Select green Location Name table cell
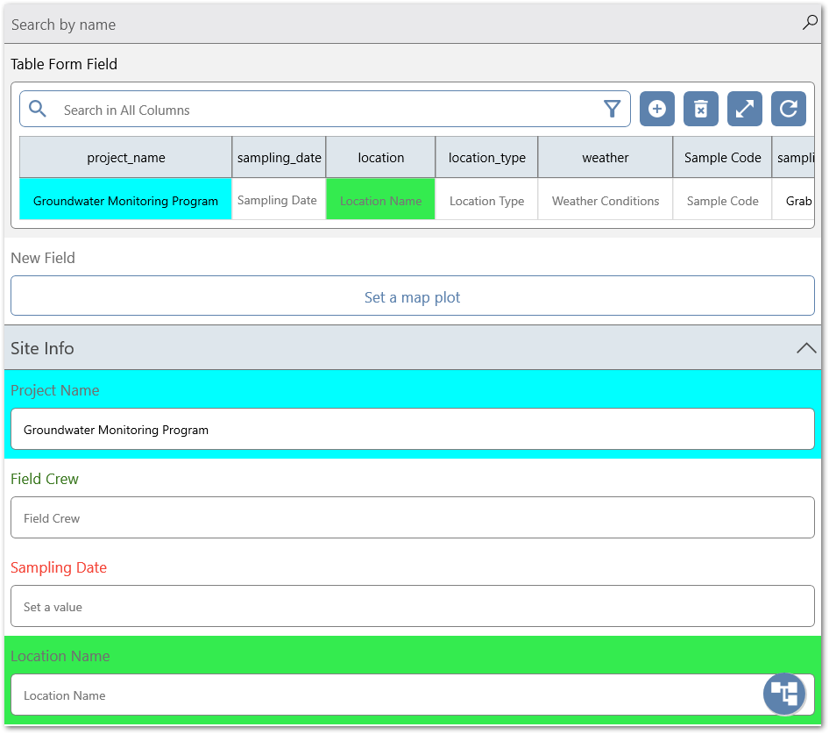Viewport: 829px width, 734px height. coord(380,201)
